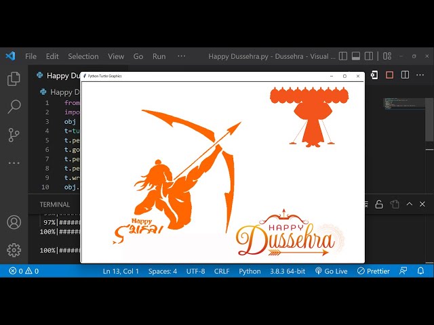Start Go Live server
Image resolution: width=434 pixels, height=325 pixels.
(332, 271)
